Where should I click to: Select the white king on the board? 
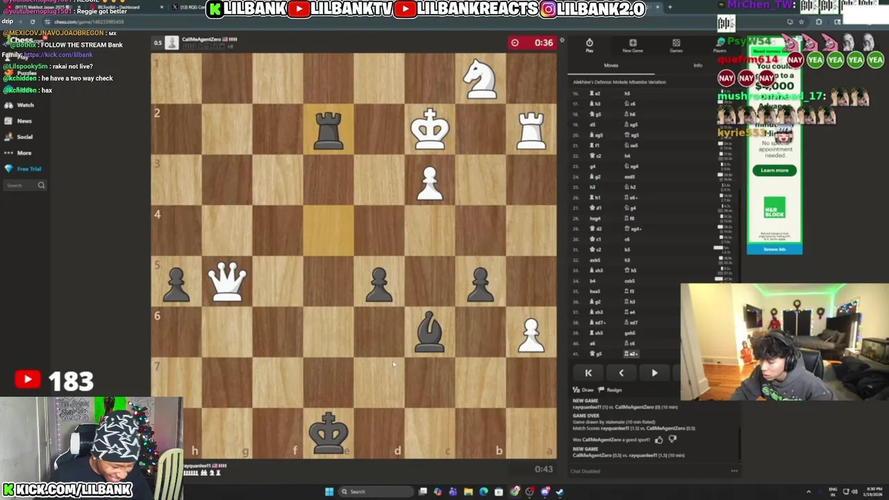tap(430, 129)
